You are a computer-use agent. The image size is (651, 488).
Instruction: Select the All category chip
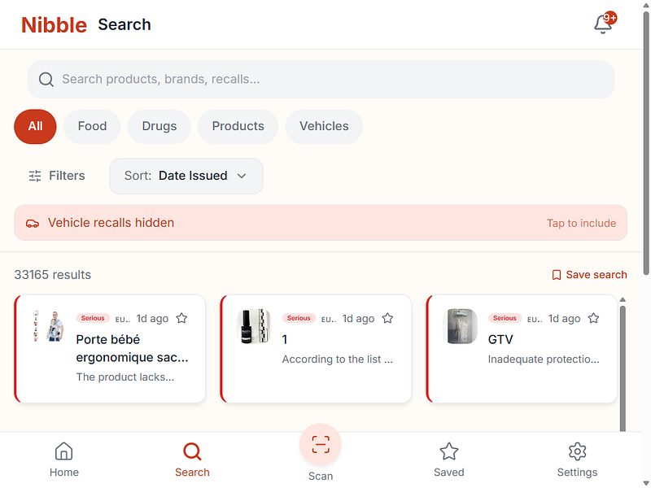click(x=35, y=126)
